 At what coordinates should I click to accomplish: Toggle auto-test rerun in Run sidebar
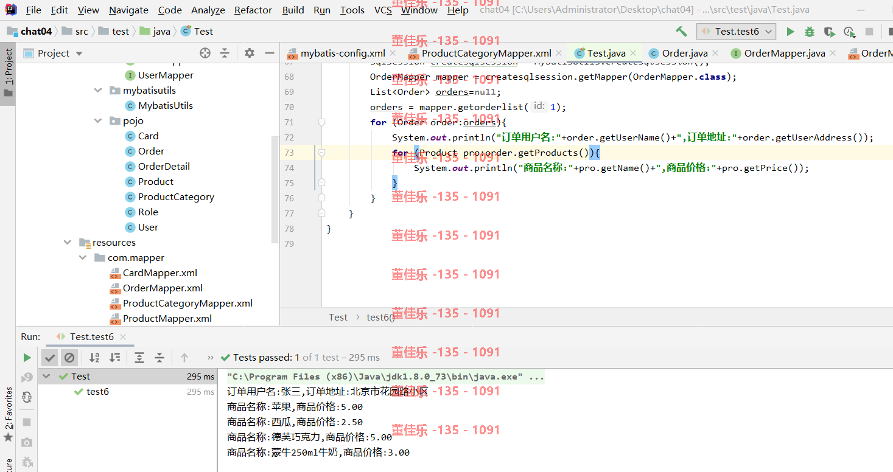coord(27,397)
